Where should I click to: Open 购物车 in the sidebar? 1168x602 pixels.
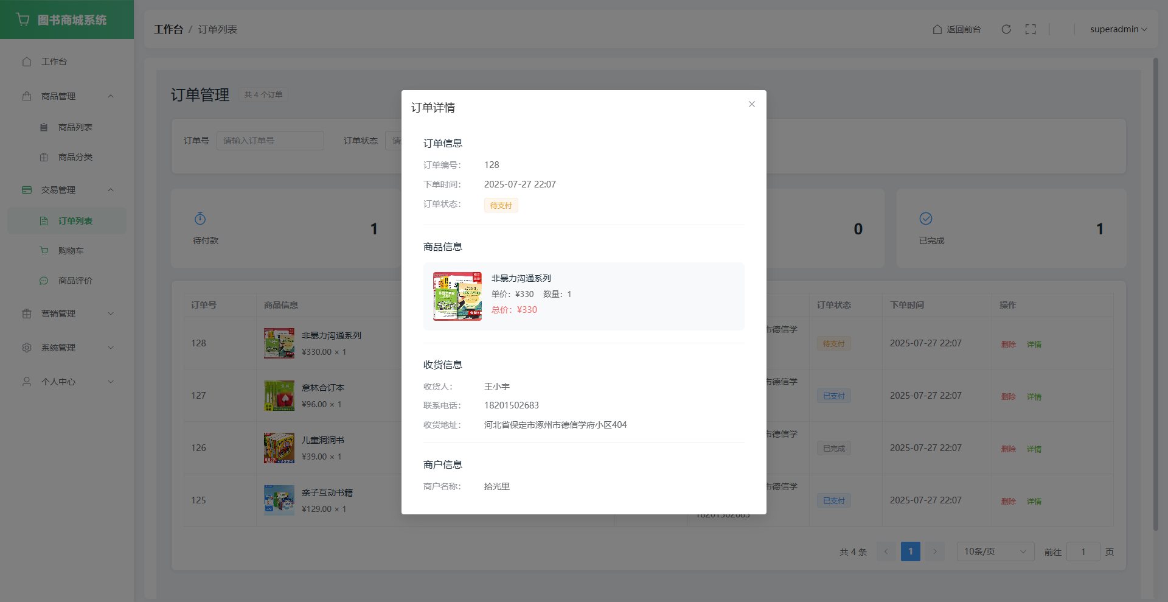(x=71, y=251)
